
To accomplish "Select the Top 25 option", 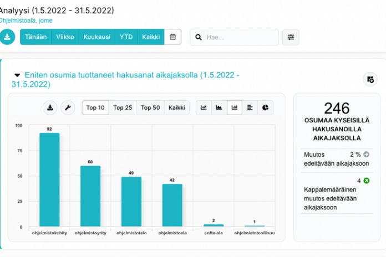I will point(123,107).
